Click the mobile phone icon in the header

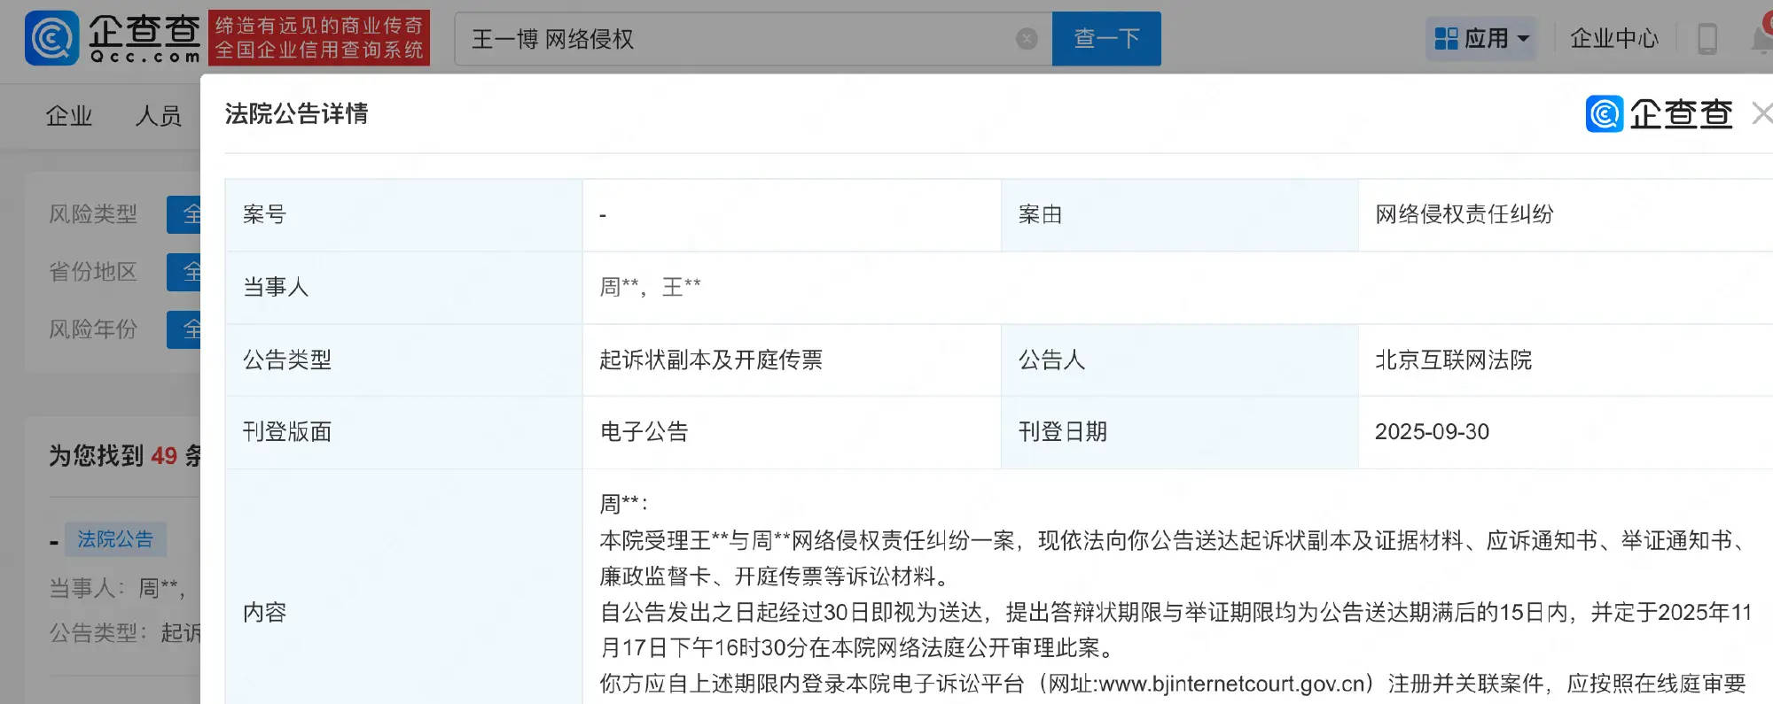1707,39
